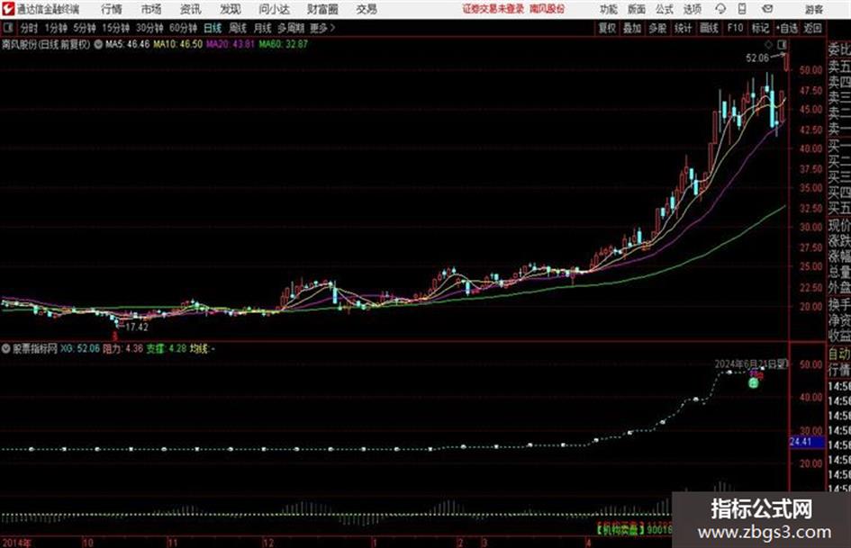The height and width of the screenshot is (548, 851).
Task: Select the 行情 tab in right panel
Action: tap(838, 371)
